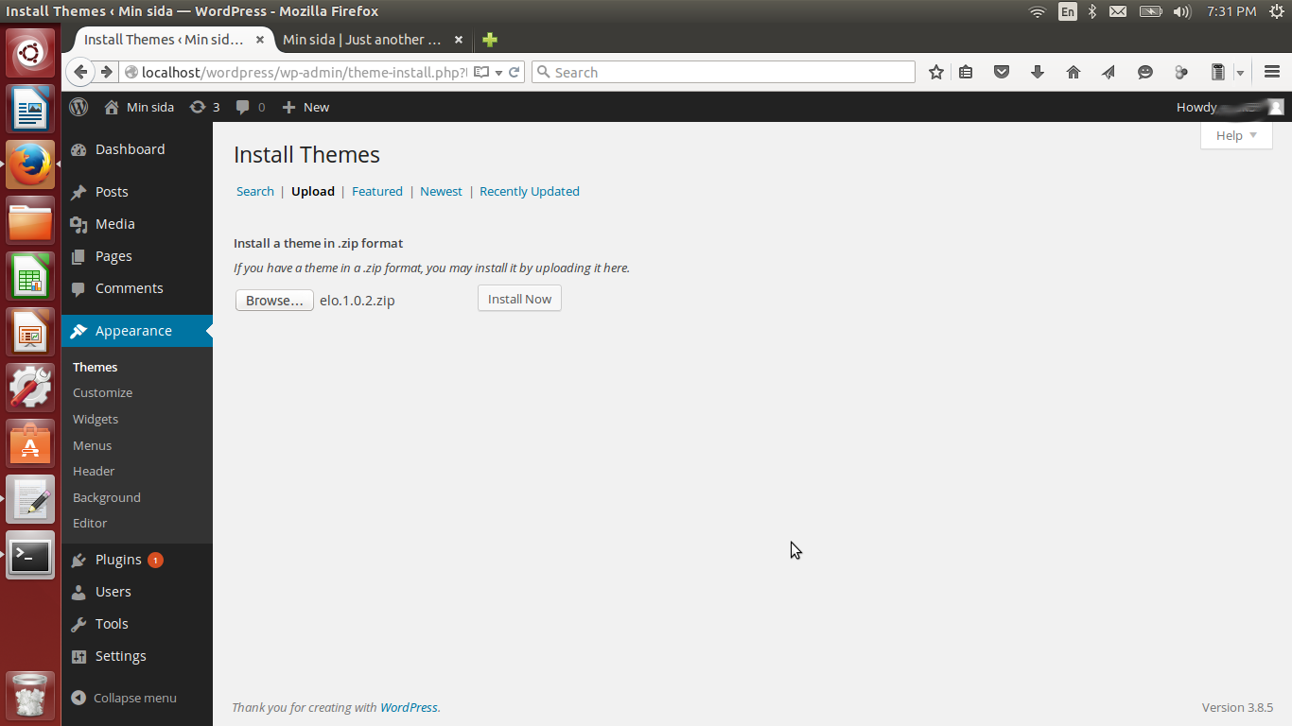Toggle Reader View icon in URL bar
This screenshot has height=726, width=1292.
coord(481,72)
